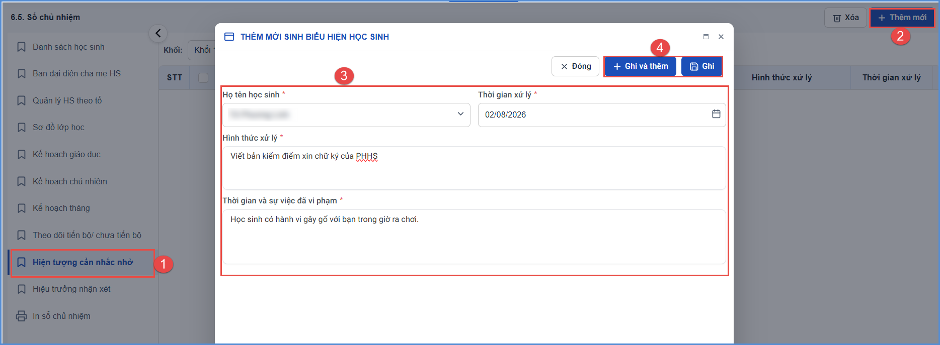
Task: Click bookmark icon beside Theo dõi tiến bộ/ chưa tiến bộ
Action: pyautogui.click(x=22, y=235)
